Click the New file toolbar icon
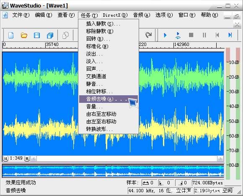The image size is (243, 196). [x=11, y=35]
